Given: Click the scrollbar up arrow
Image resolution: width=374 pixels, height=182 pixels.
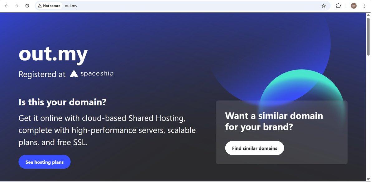Looking at the screenshot, I should click(x=368, y=15).
